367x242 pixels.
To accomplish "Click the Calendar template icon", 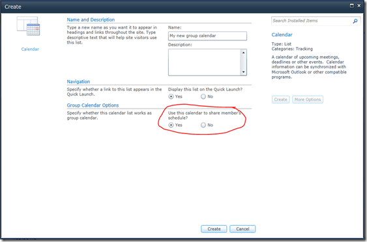I will (x=28, y=26).
